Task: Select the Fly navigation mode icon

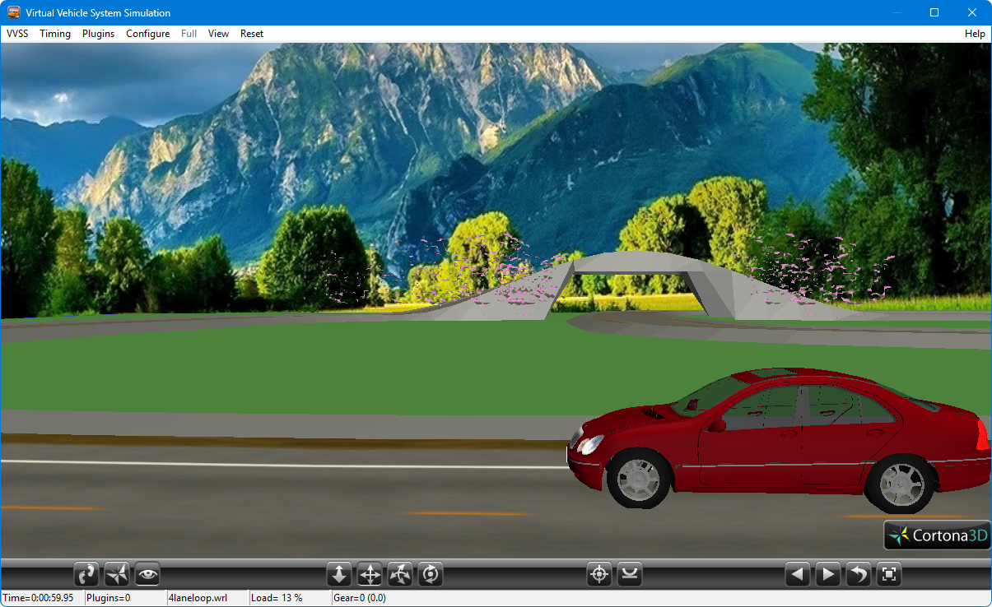Action: [x=117, y=574]
